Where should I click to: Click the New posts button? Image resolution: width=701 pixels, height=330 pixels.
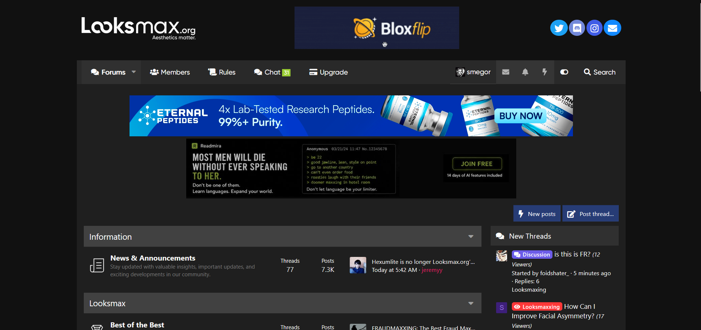(x=537, y=214)
